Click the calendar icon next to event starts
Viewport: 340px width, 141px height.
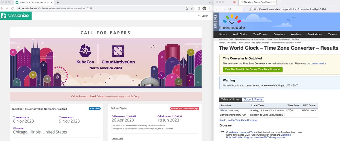click(14, 117)
